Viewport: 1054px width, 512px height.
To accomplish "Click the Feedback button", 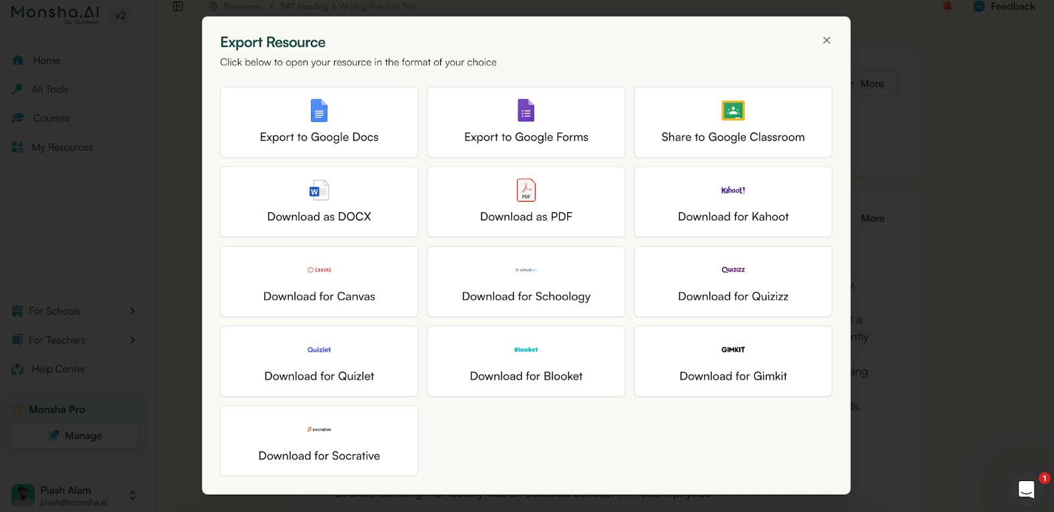I will point(1005,7).
